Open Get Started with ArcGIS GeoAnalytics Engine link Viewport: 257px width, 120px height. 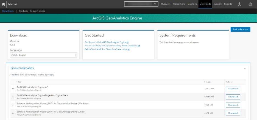pos(105,42)
